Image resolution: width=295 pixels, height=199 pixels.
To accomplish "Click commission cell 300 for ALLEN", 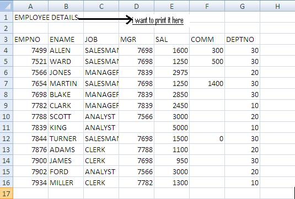I will click(x=207, y=50).
